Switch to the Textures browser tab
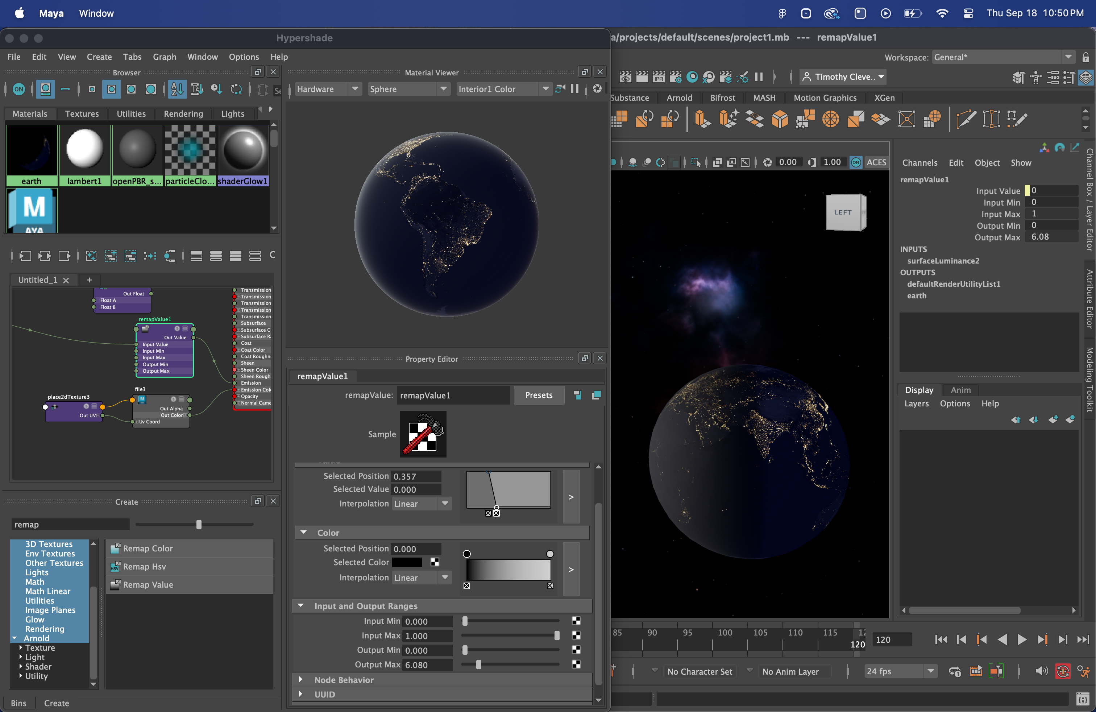 pyautogui.click(x=82, y=114)
